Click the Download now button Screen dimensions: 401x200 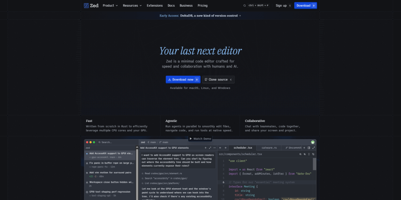[x=183, y=80]
